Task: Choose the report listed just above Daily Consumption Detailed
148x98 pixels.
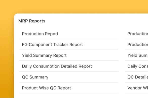Action: click(x=44, y=55)
